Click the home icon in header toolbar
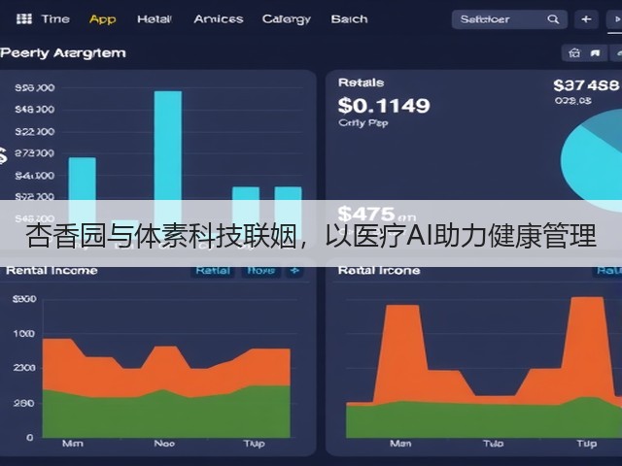 tap(574, 53)
